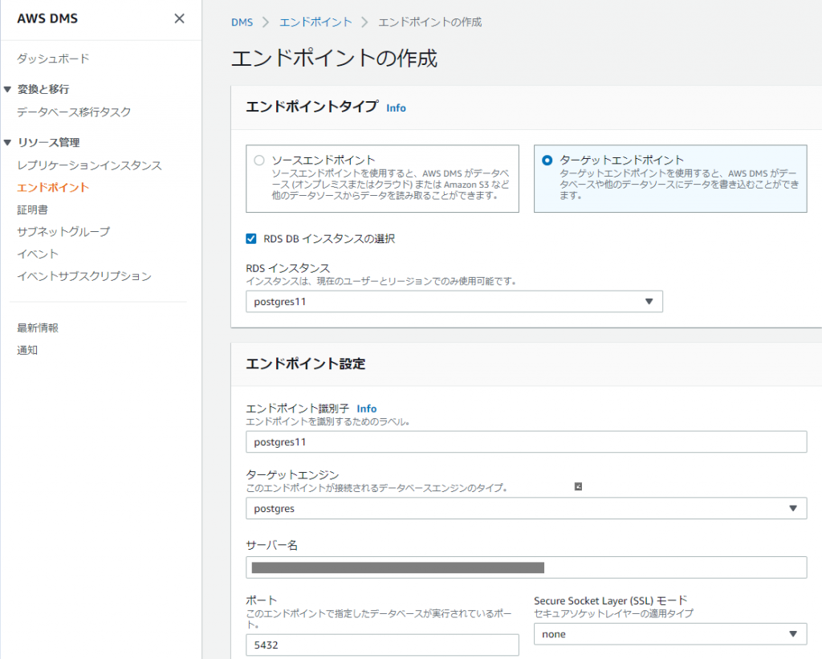The height and width of the screenshot is (659, 822).
Task: Go to レプリケーションインスタンス
Action: (x=90, y=165)
